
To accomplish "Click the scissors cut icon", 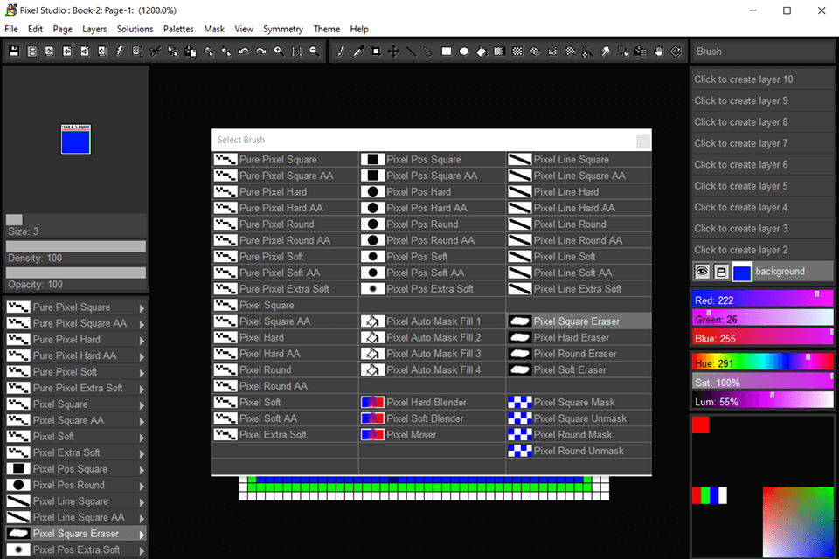I will pyautogui.click(x=156, y=52).
